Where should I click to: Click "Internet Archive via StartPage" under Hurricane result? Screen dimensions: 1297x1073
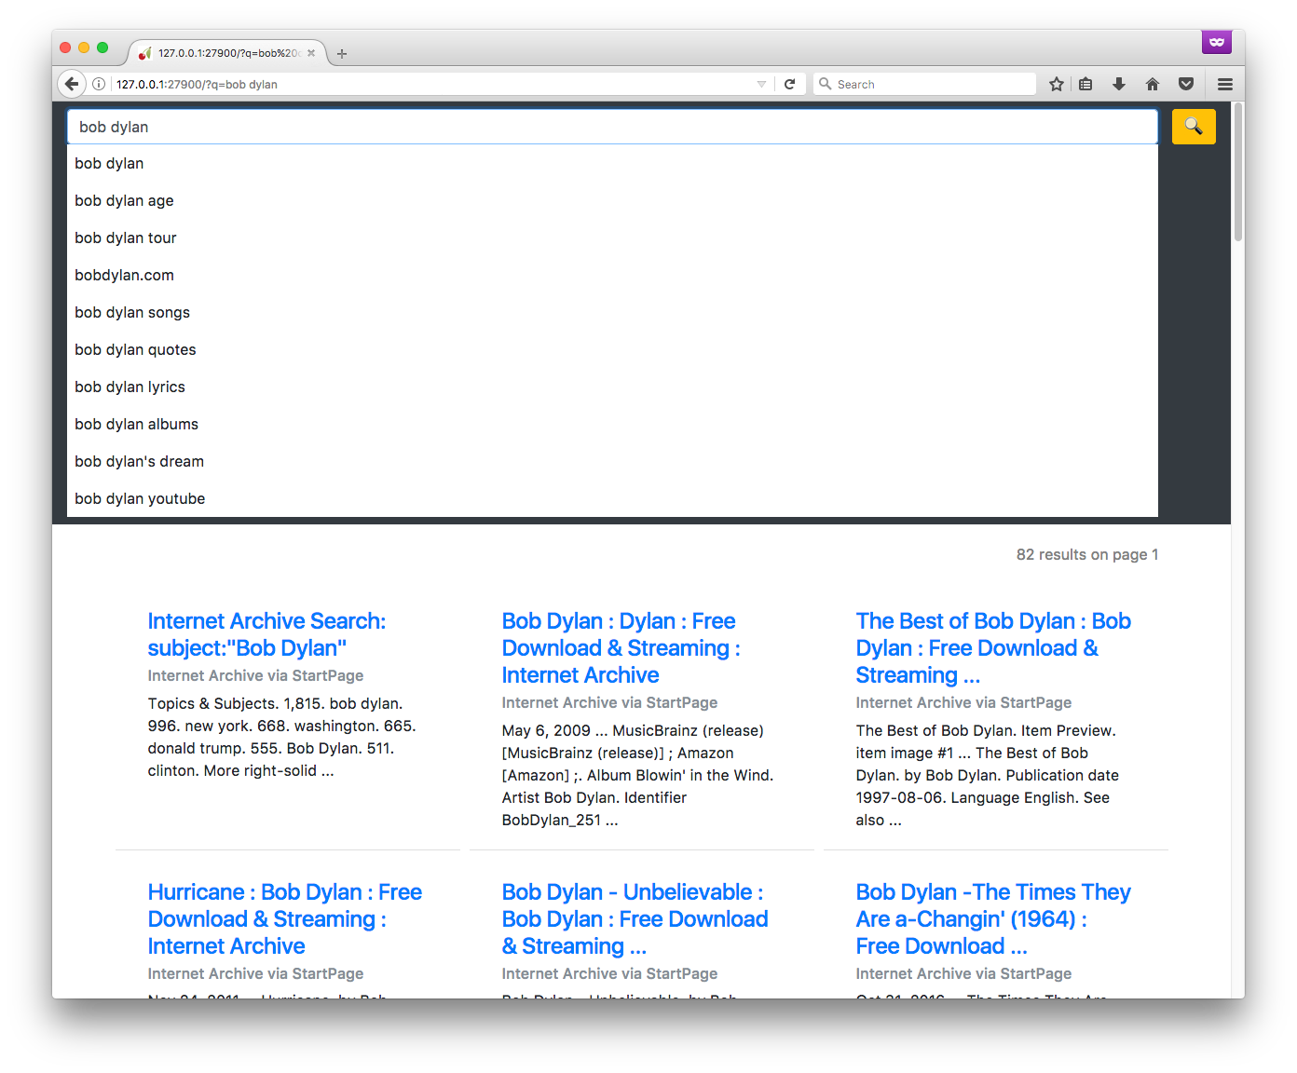click(x=255, y=974)
